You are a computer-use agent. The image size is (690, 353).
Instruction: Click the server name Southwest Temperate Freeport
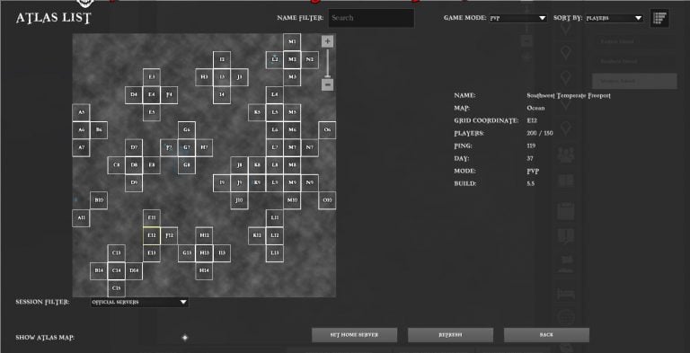(569, 95)
